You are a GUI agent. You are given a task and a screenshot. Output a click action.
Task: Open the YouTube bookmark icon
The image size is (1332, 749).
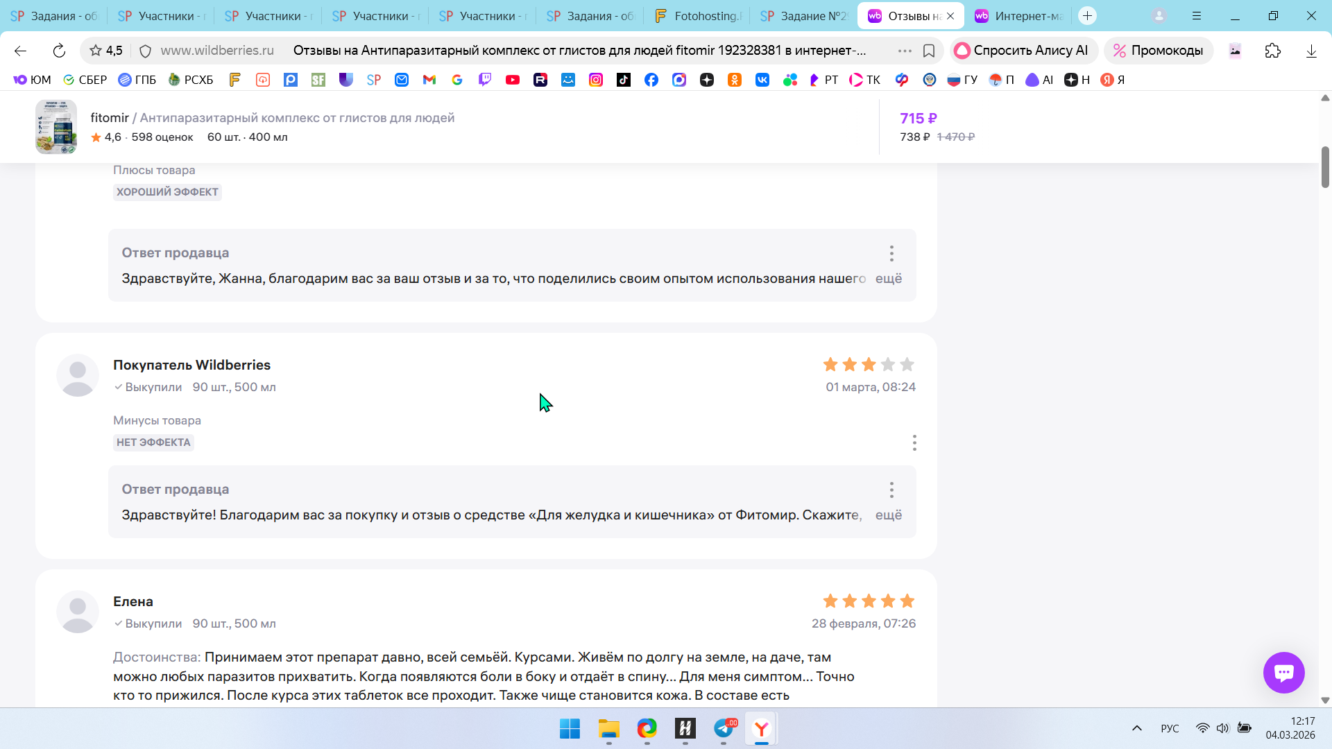(x=512, y=80)
